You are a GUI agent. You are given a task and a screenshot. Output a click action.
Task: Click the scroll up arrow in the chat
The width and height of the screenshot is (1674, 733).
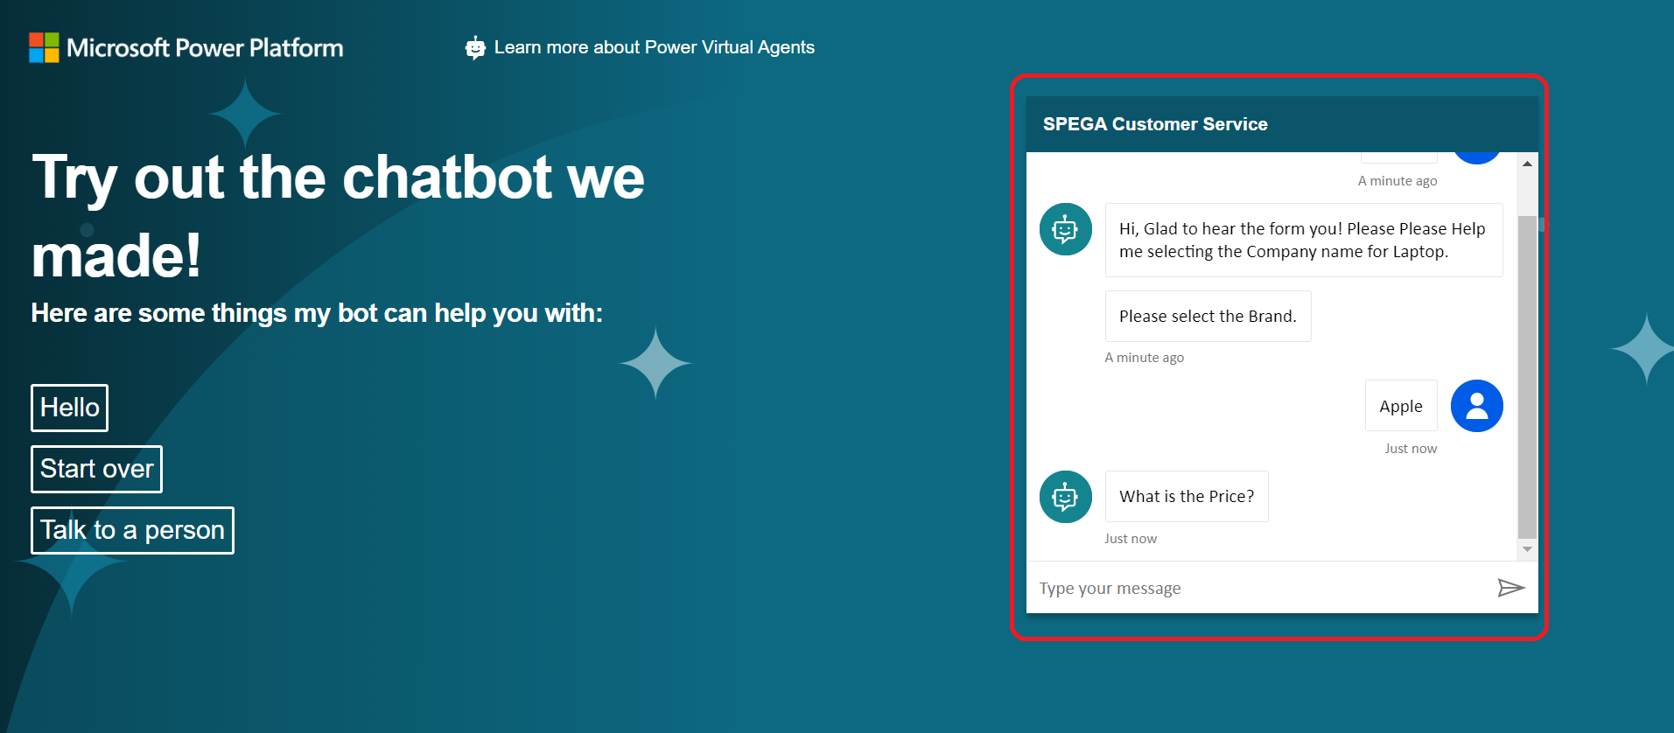click(x=1527, y=164)
